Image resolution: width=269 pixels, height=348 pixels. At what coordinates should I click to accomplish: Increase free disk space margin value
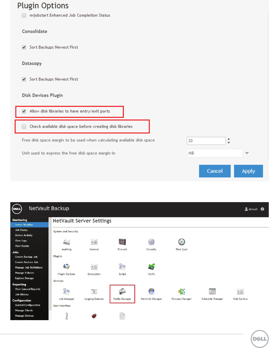click(x=229, y=139)
